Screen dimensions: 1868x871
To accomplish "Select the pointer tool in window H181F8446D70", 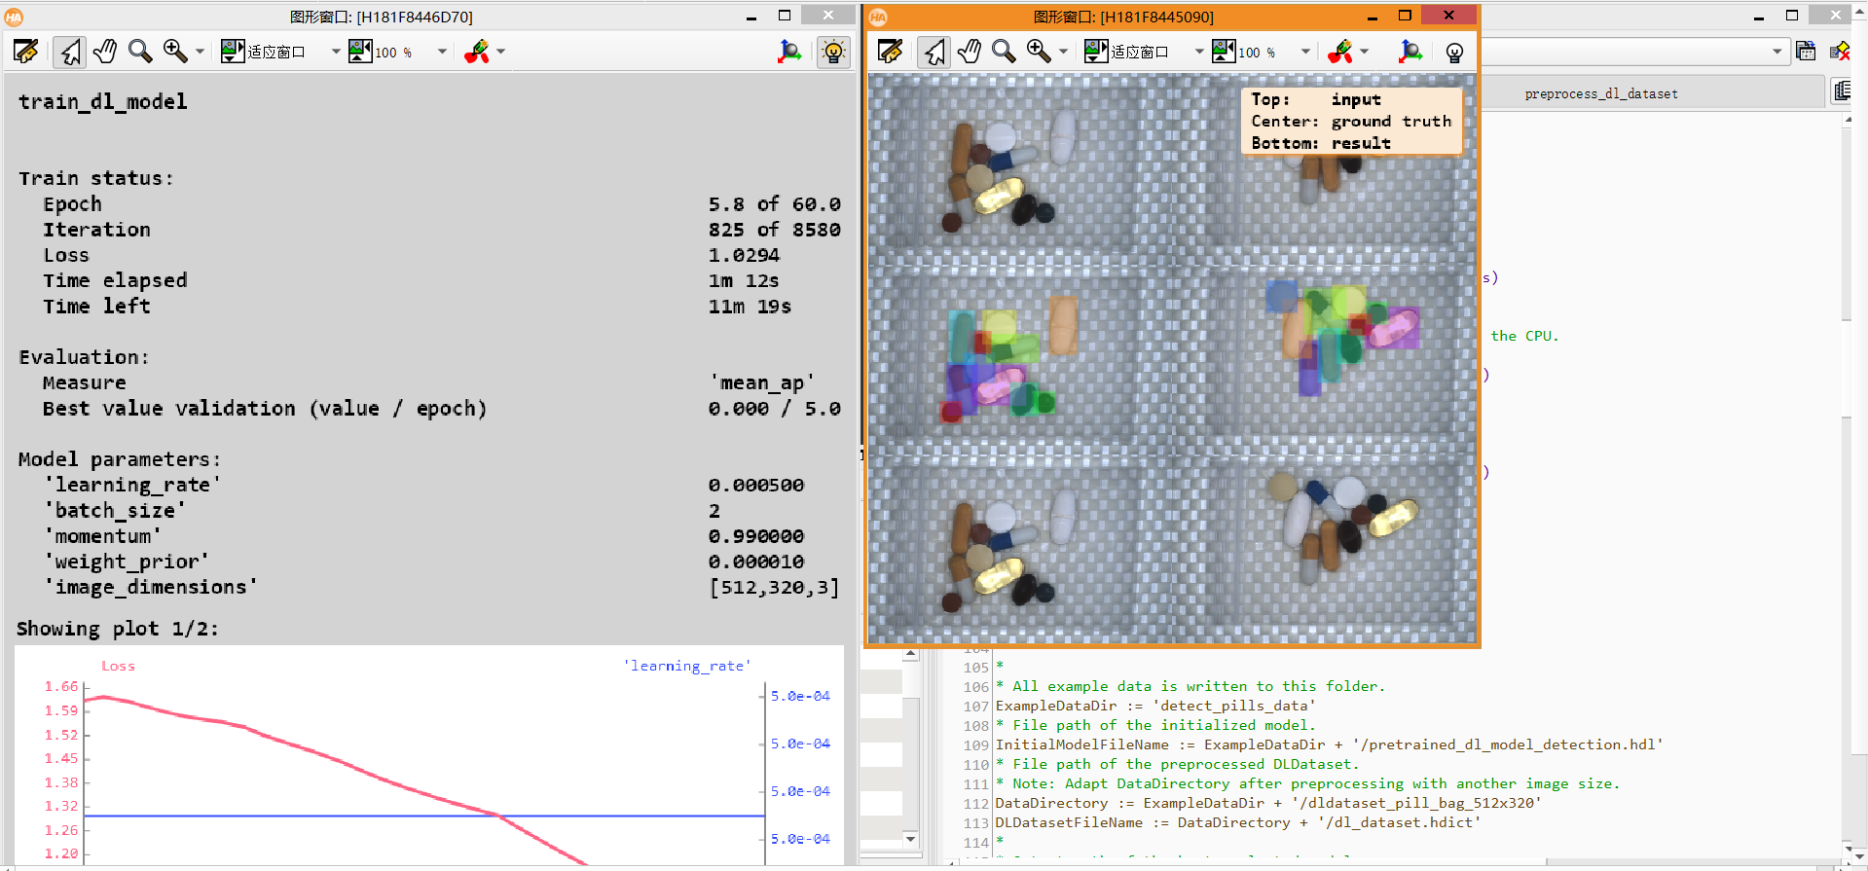I will [69, 52].
